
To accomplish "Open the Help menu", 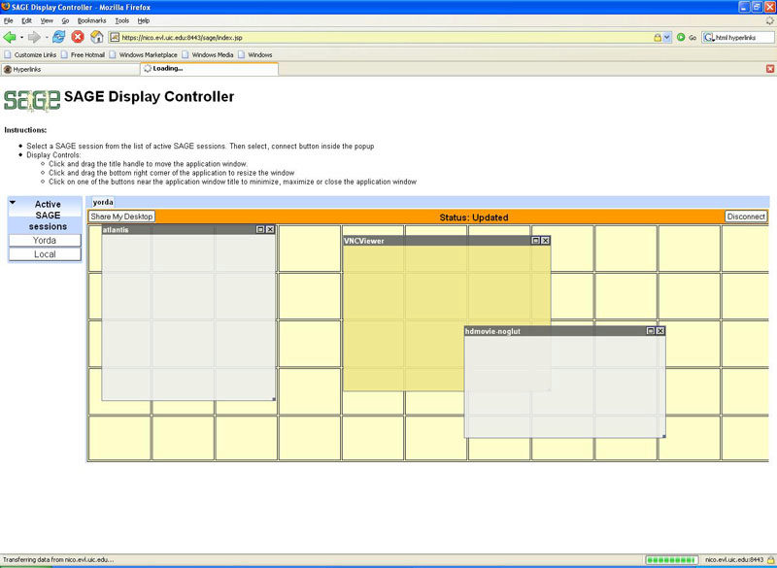I will [x=144, y=20].
